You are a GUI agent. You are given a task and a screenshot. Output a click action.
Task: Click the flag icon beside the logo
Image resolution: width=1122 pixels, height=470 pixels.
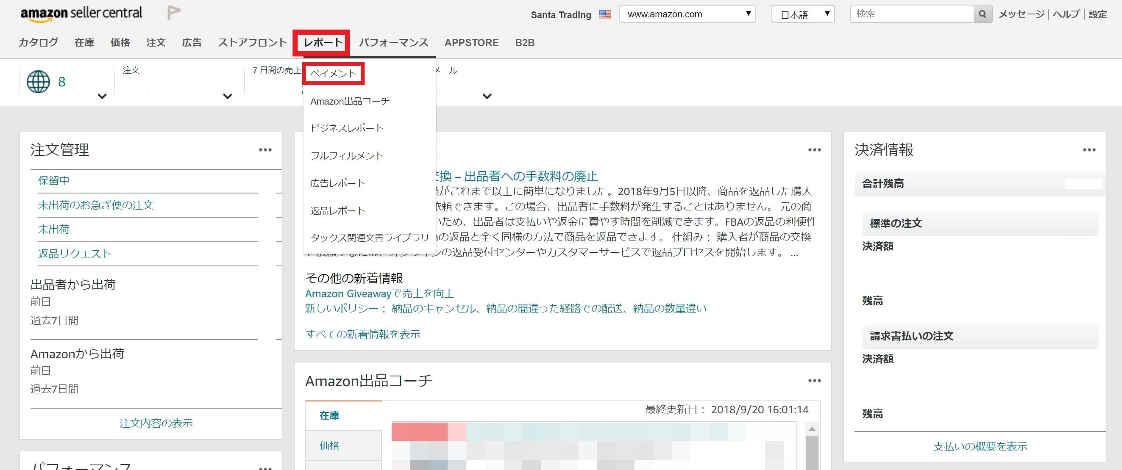click(x=174, y=13)
